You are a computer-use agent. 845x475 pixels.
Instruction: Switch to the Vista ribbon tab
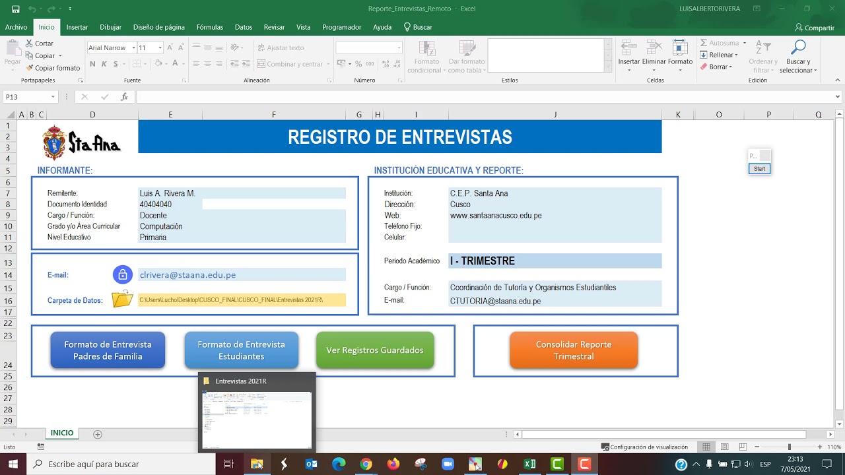(x=304, y=27)
